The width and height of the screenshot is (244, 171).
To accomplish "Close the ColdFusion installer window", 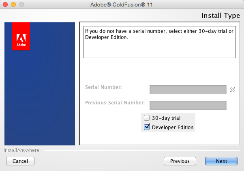I will click(6, 4).
